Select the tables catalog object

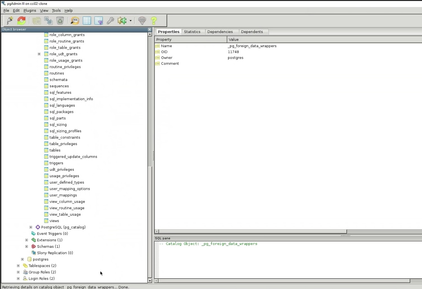coord(54,150)
